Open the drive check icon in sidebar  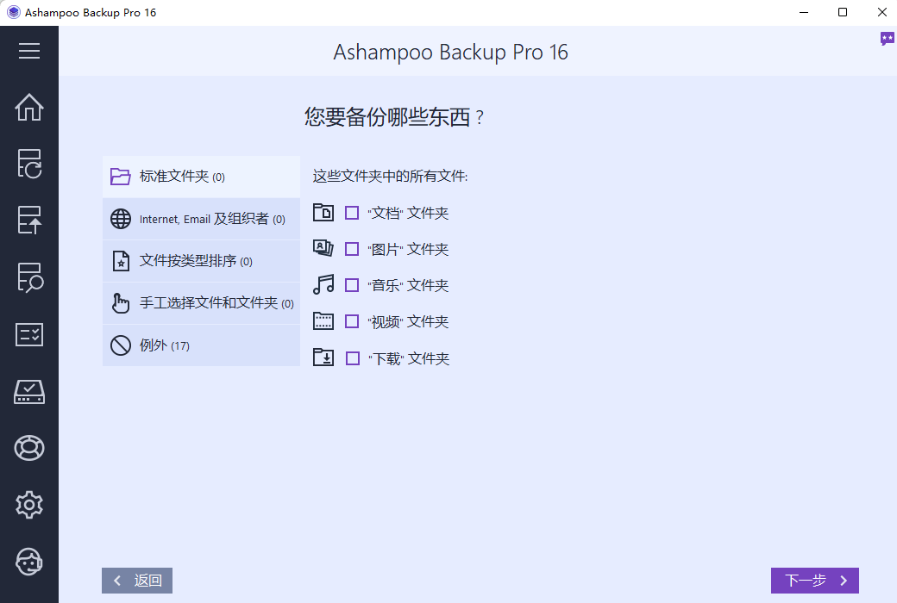pyautogui.click(x=29, y=392)
